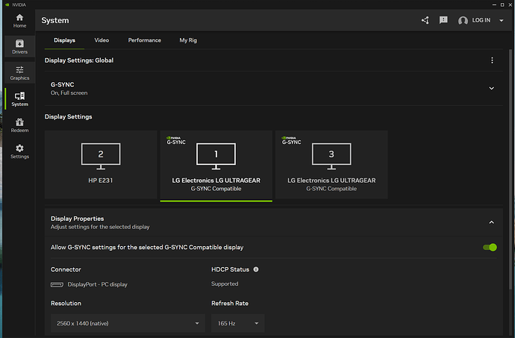Image resolution: width=515 pixels, height=338 pixels.
Task: Open the Redeem gift section
Action: [x=19, y=125]
